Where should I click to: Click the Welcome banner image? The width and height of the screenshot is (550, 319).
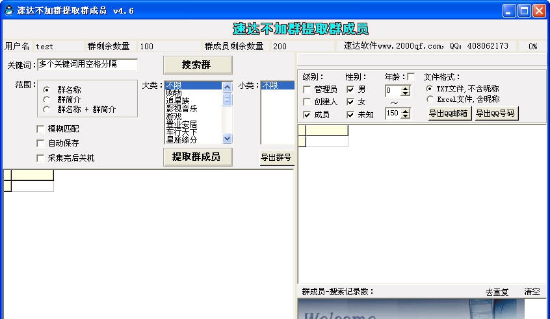(411, 309)
